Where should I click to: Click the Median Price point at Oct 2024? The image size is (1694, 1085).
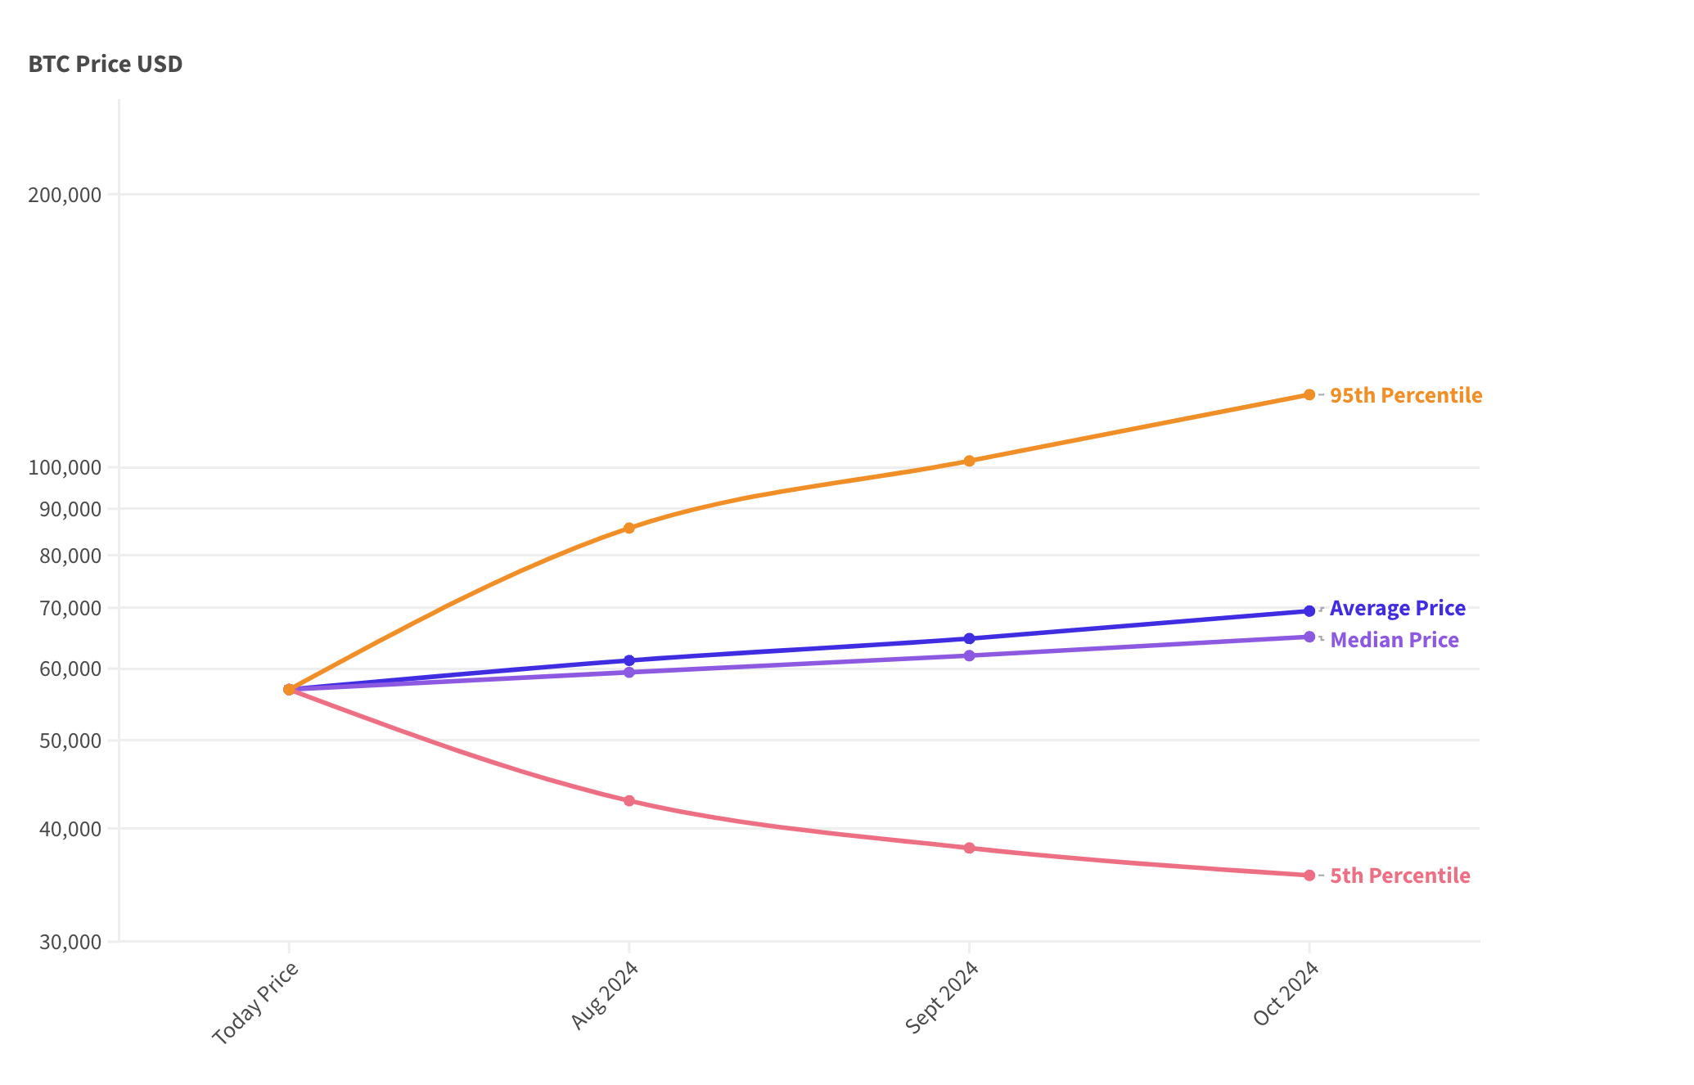[1309, 637]
